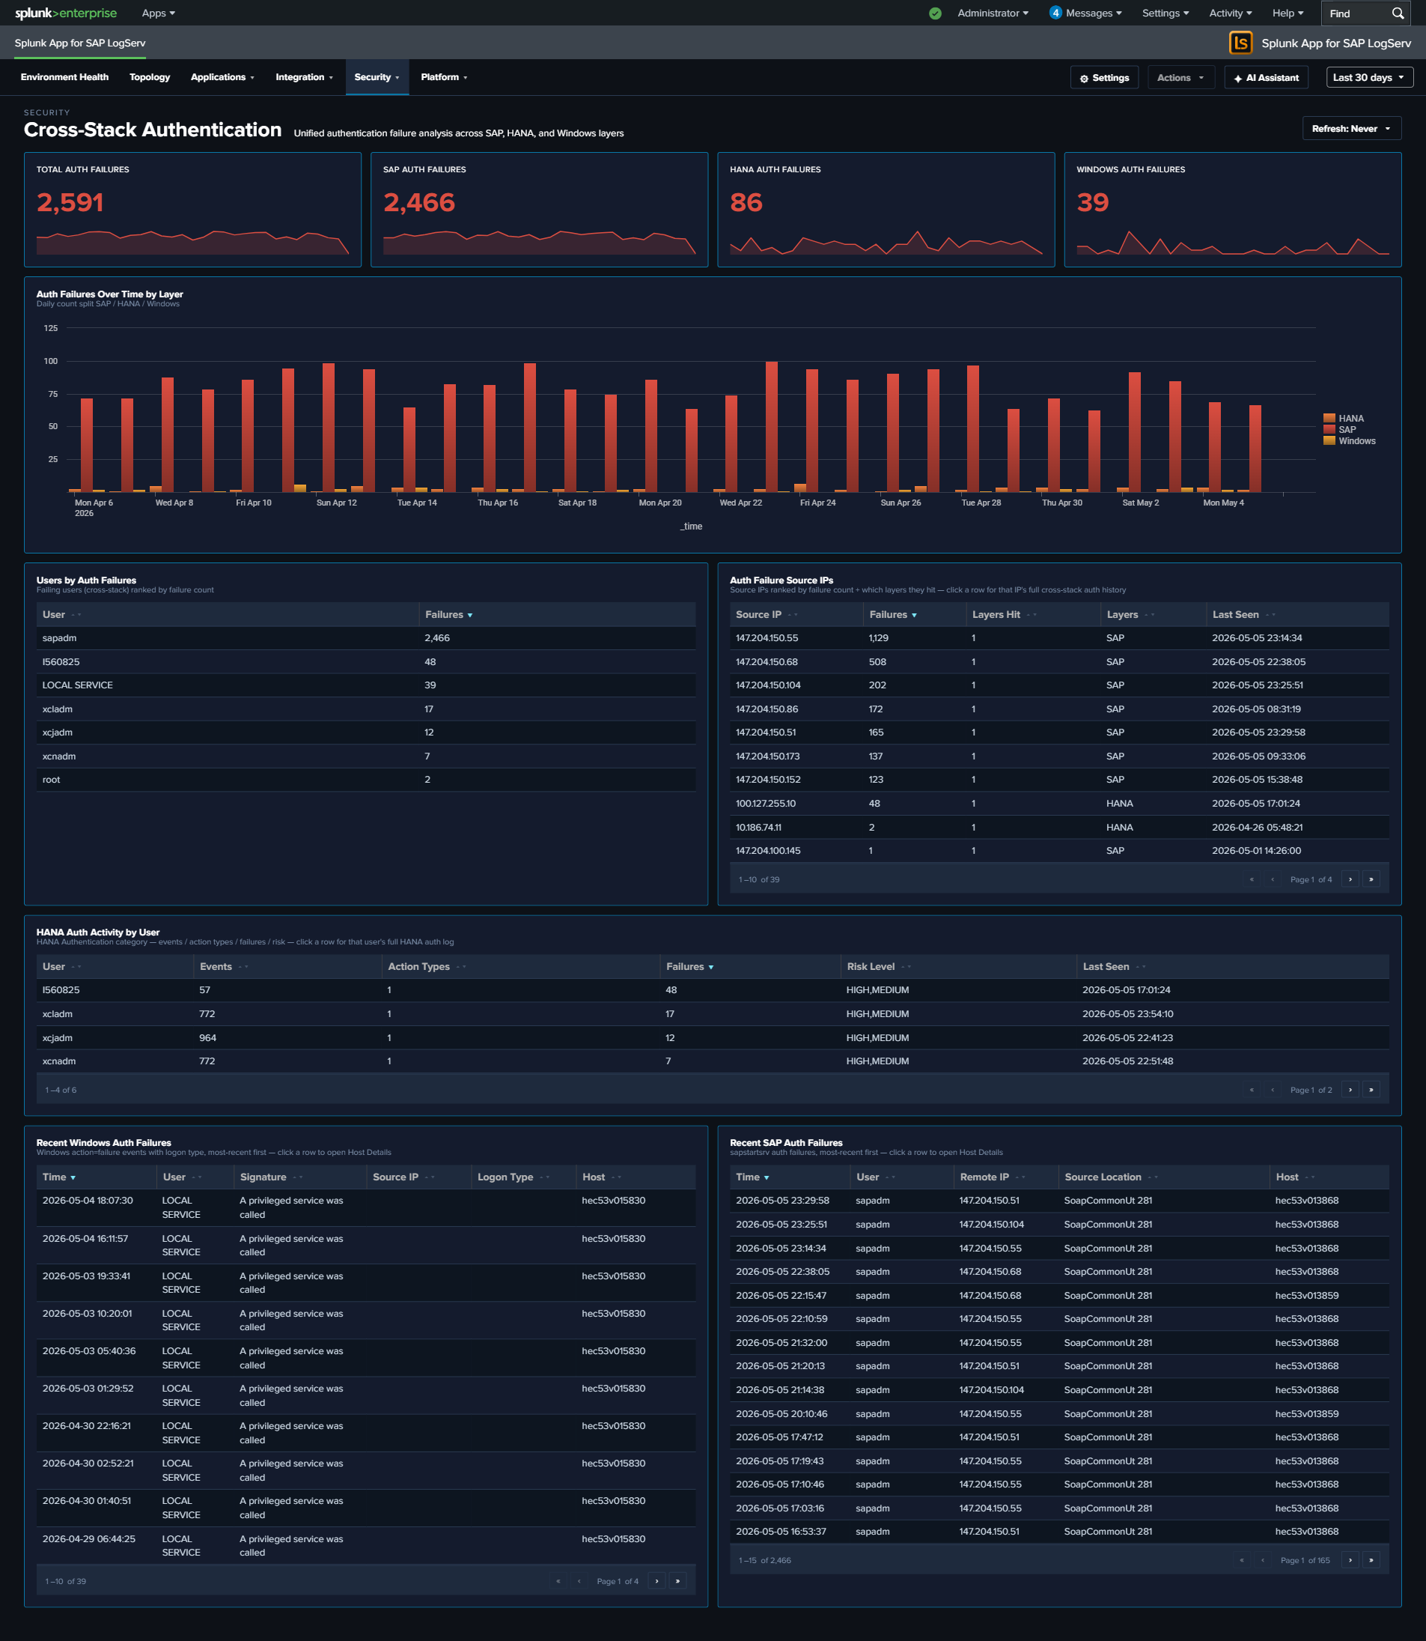Open the Integration navigation menu
The image size is (1426, 1641).
click(304, 77)
